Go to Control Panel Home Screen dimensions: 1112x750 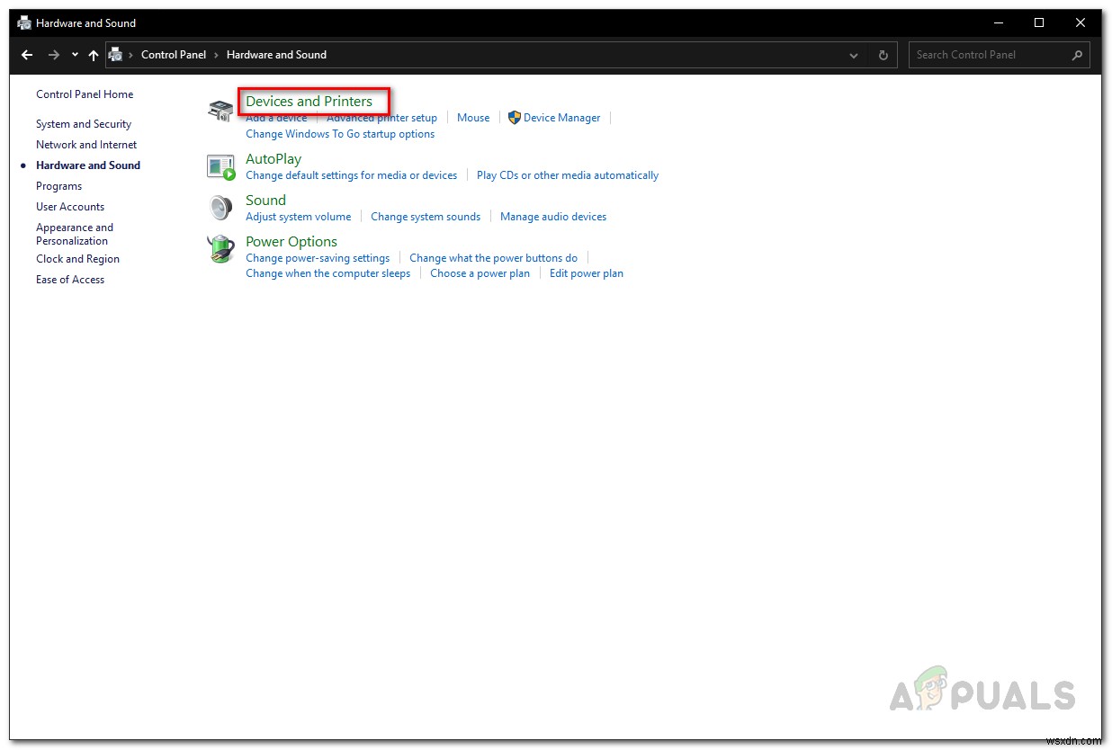[x=85, y=94]
